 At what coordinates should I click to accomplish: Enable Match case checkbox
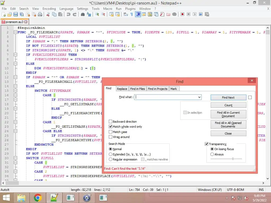[110, 132]
